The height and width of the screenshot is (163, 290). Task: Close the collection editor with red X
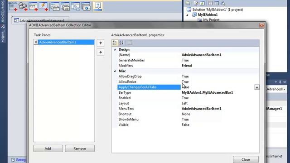pos(261,25)
